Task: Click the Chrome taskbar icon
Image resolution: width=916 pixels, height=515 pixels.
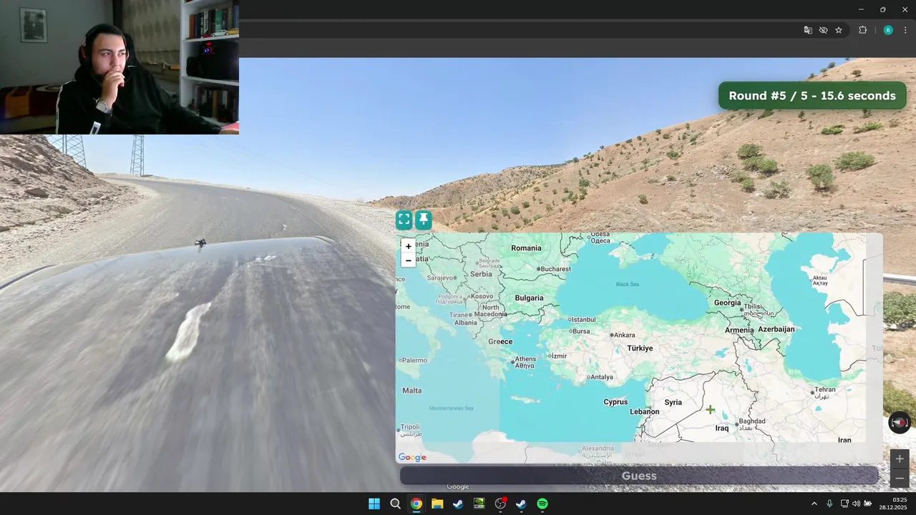Action: coord(416,504)
